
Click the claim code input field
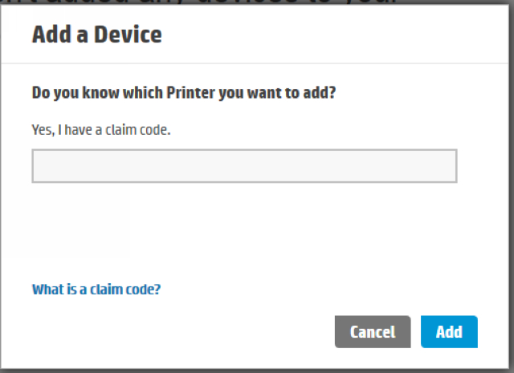tap(244, 166)
